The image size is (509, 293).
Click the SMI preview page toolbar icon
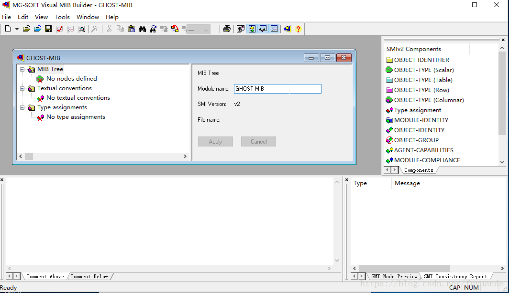coord(70,29)
